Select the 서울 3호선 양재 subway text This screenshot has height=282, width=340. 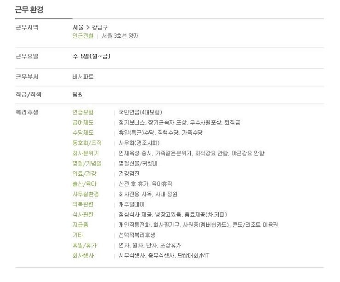point(120,35)
